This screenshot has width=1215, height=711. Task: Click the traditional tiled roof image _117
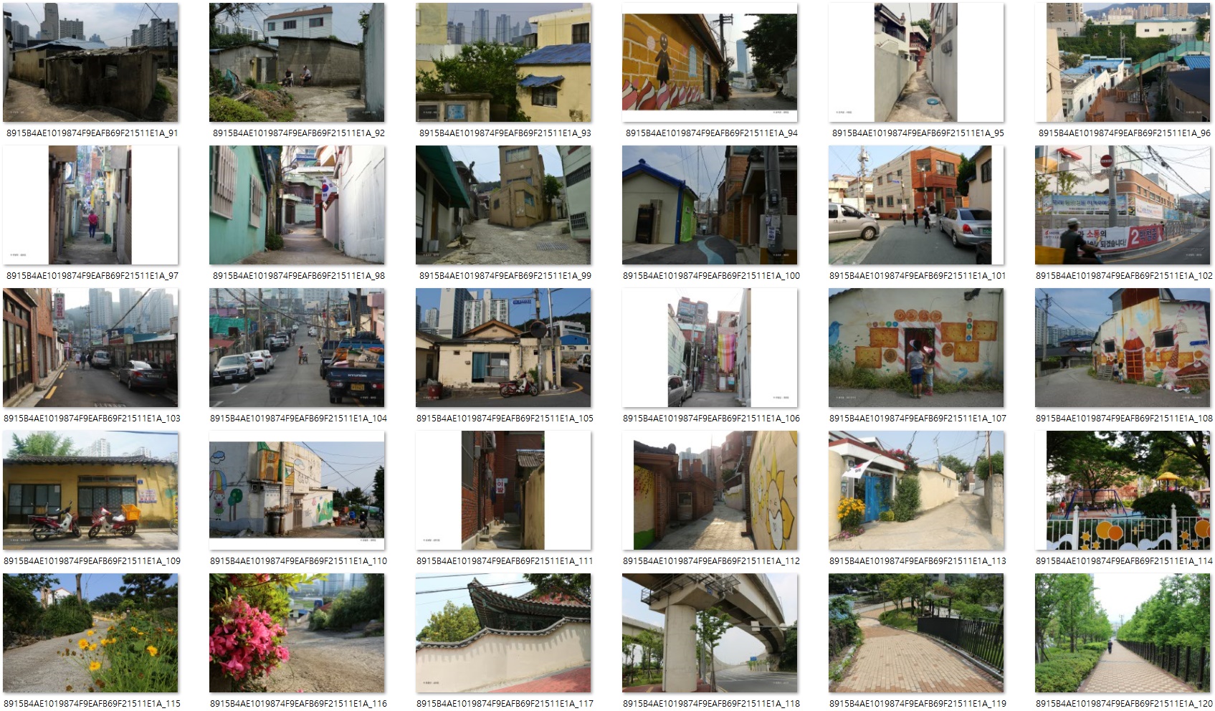pos(503,633)
